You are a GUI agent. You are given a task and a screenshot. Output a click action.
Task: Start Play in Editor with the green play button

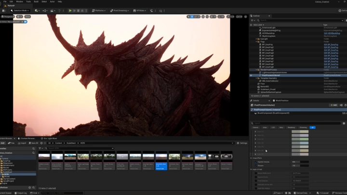coord(70,11)
